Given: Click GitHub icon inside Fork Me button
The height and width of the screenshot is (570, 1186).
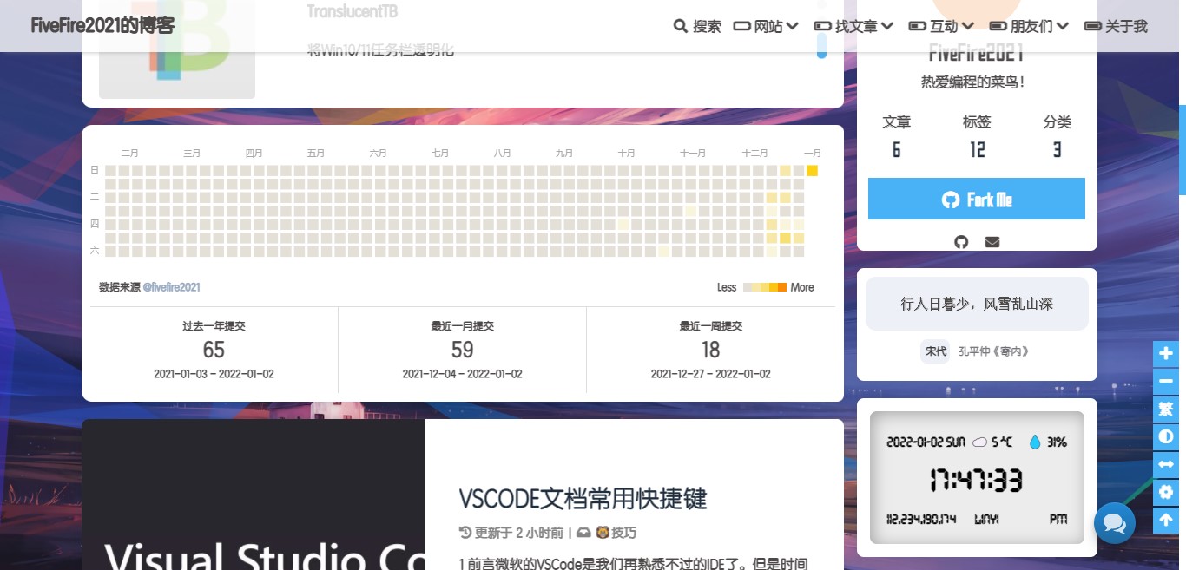Looking at the screenshot, I should 951,200.
